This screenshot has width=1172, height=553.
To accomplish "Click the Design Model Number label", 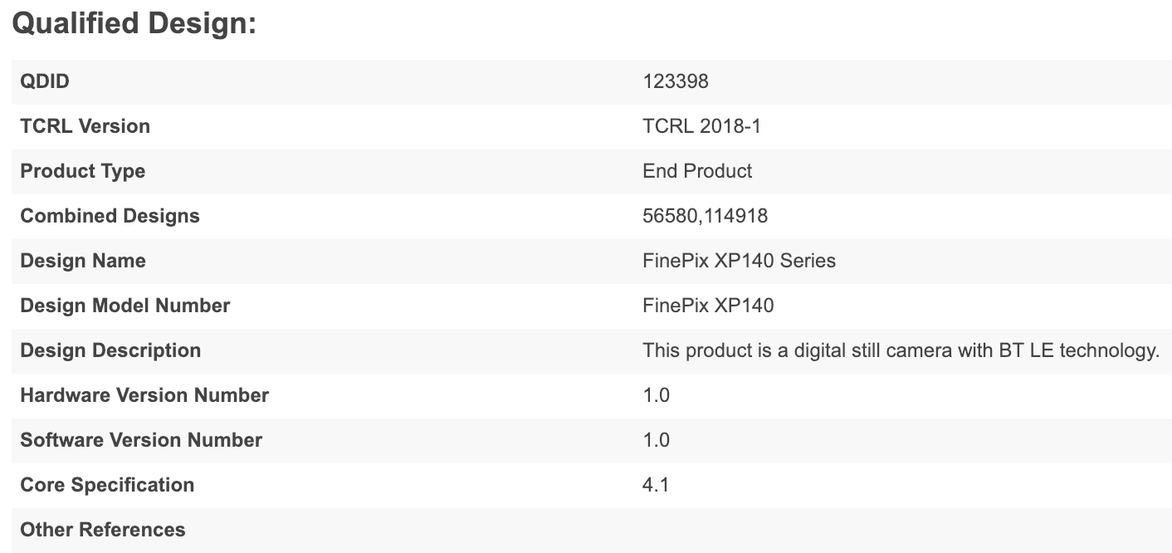I will point(125,306).
